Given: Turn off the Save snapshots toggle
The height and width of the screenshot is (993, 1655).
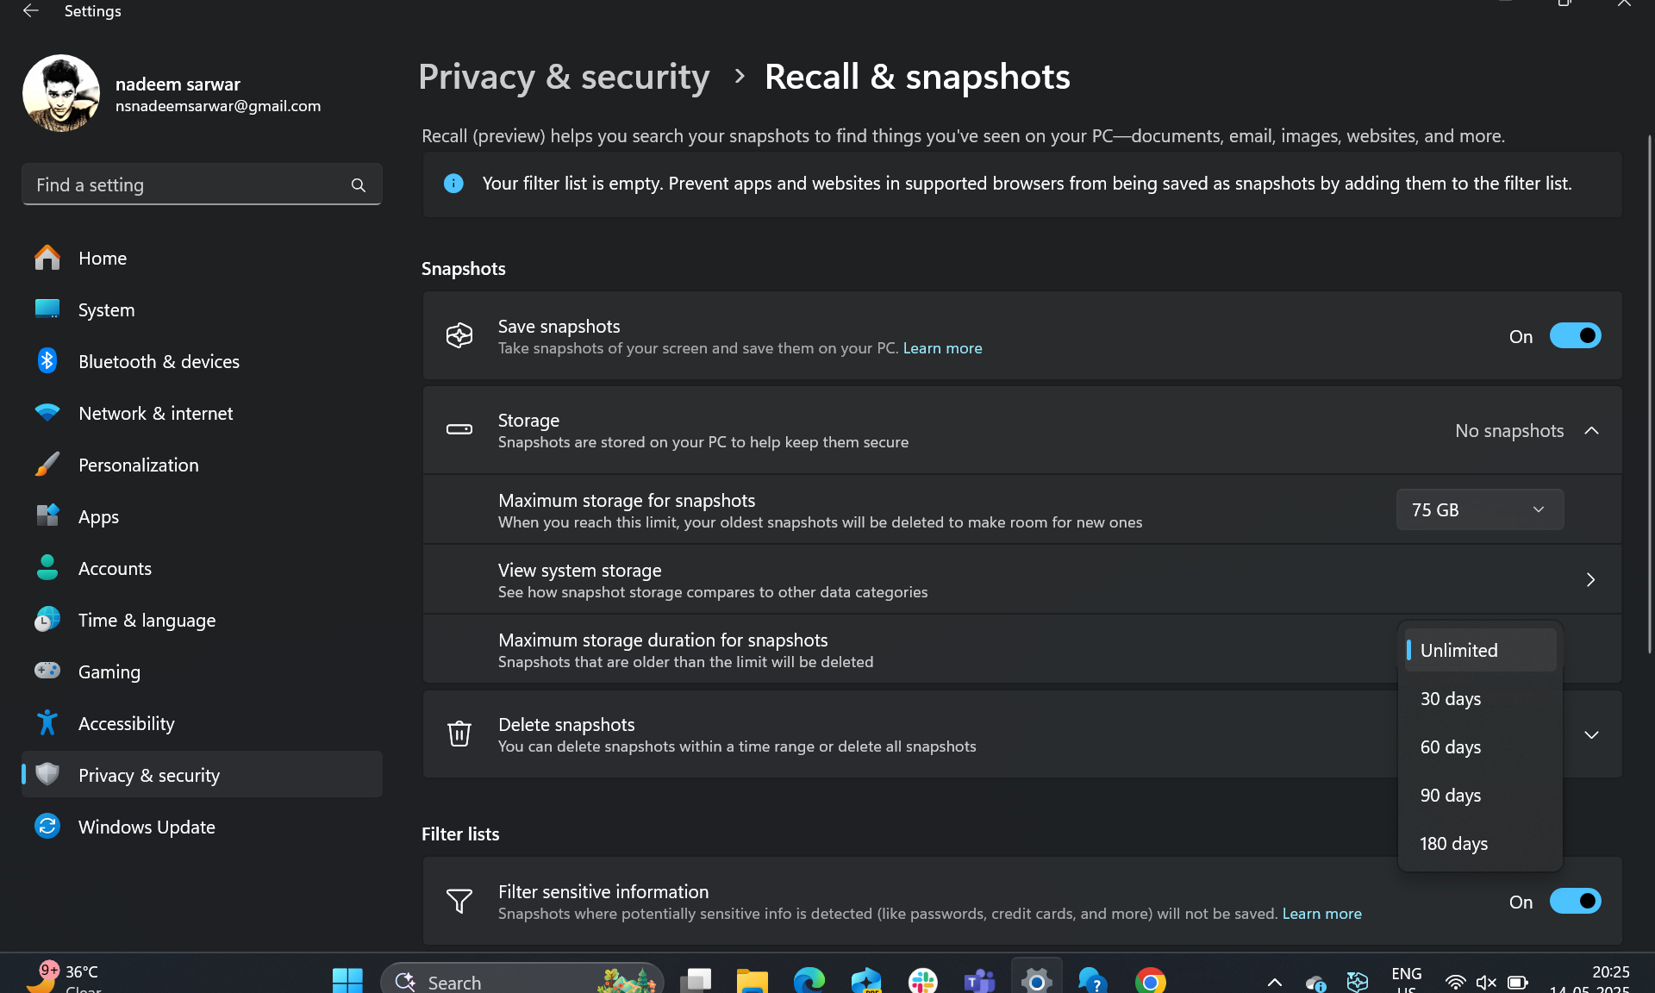Looking at the screenshot, I should pos(1576,335).
